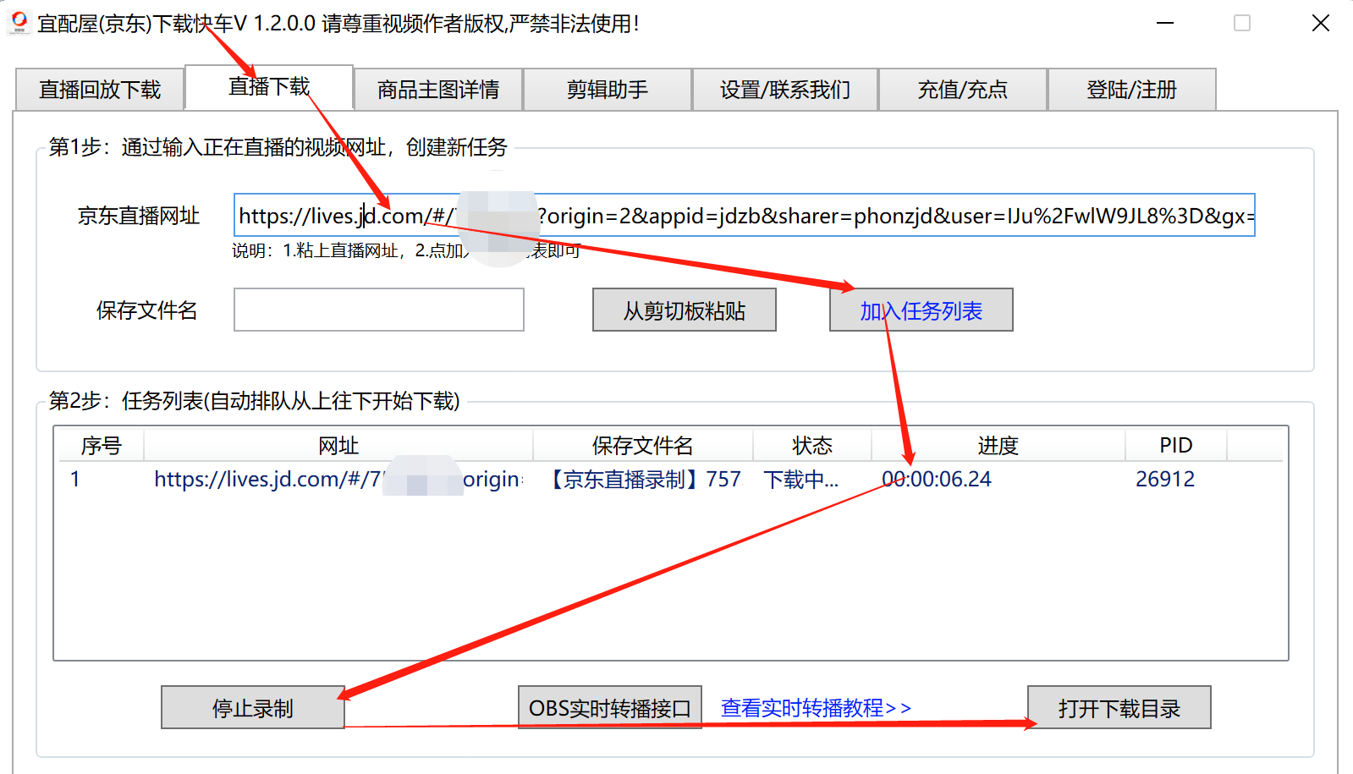The image size is (1353, 774).
Task: Click the 加入任务列表 button
Action: pos(921,310)
